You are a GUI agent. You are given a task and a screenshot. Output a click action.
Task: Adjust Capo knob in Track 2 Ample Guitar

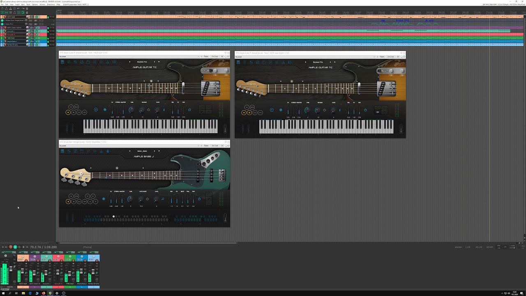tap(333, 110)
